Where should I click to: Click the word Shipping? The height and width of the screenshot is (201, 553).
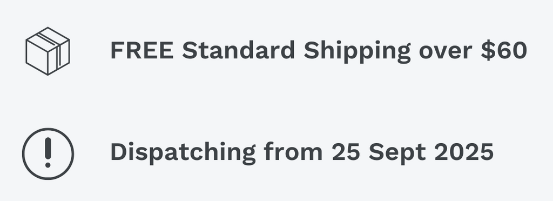pos(358,51)
